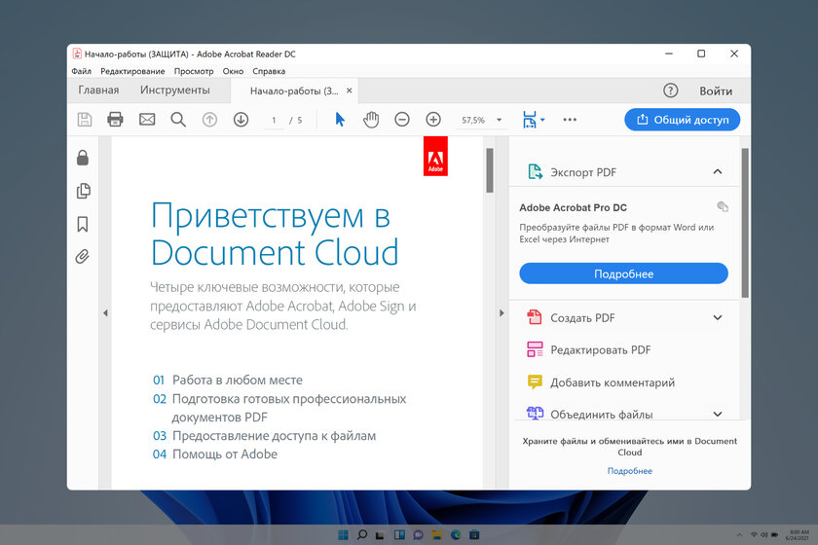Zoom in with plus icon
The height and width of the screenshot is (545, 818).
433,120
